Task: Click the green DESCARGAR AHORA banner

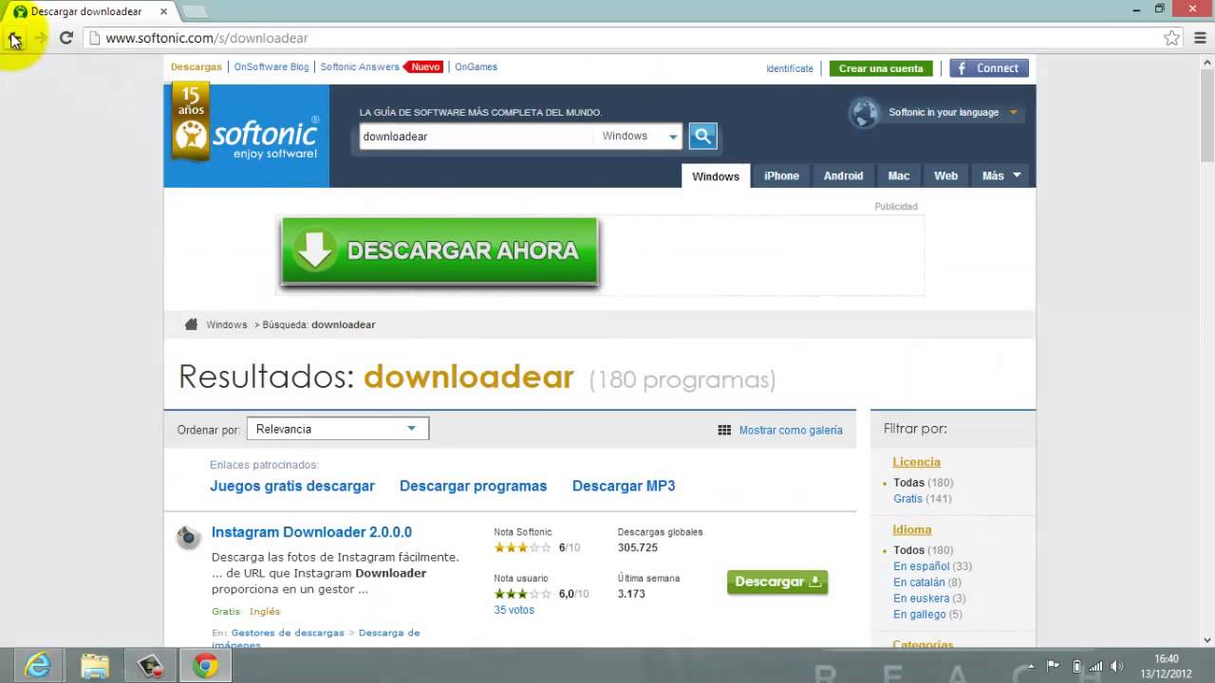Action: tap(439, 251)
